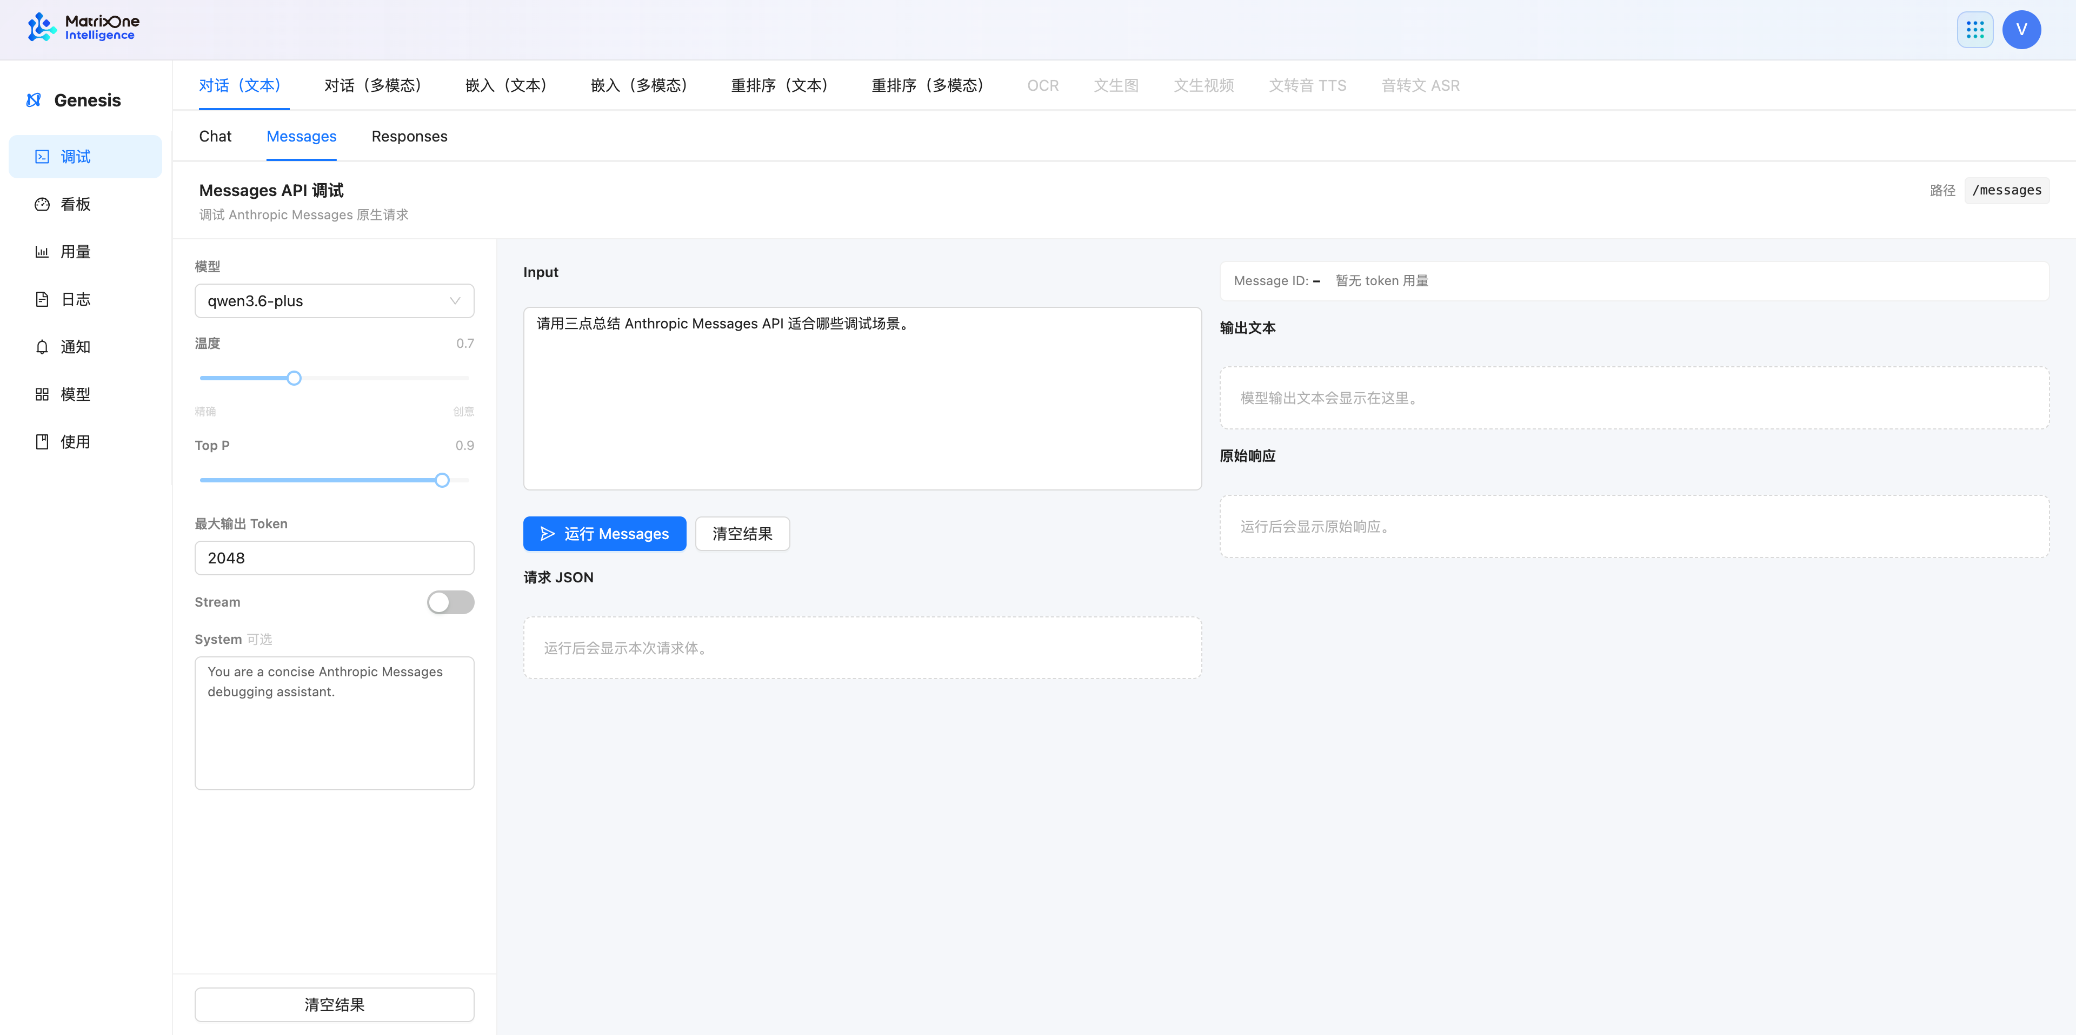Switch to 对话（文本）tab
Viewport: 2076px width, 1035px height.
coord(243,85)
